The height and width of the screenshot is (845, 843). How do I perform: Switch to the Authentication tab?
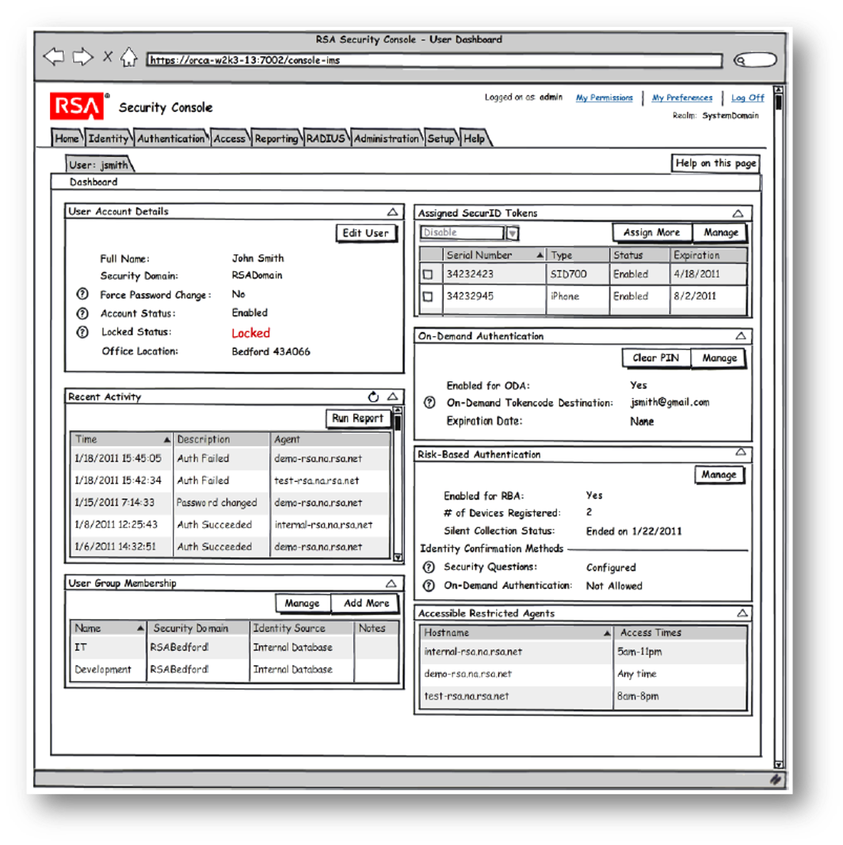click(171, 138)
